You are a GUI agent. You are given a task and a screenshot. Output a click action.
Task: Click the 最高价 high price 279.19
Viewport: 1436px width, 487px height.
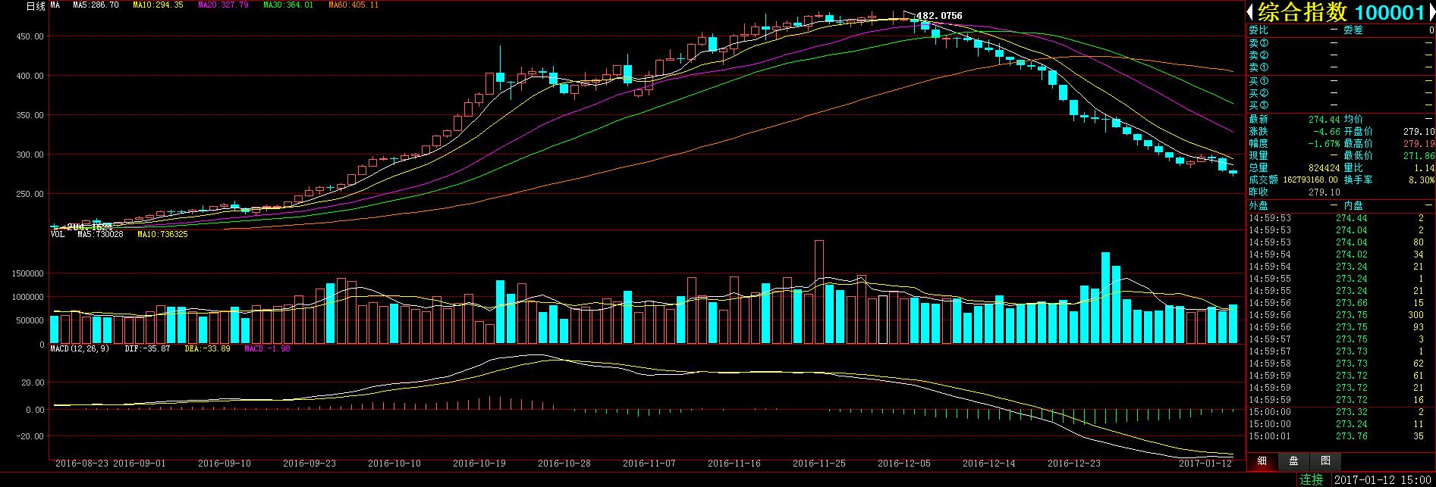tap(1419, 144)
